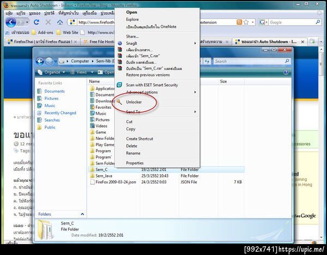Open Music in Favorite Links
The image size is (327, 255).
tap(50, 105)
